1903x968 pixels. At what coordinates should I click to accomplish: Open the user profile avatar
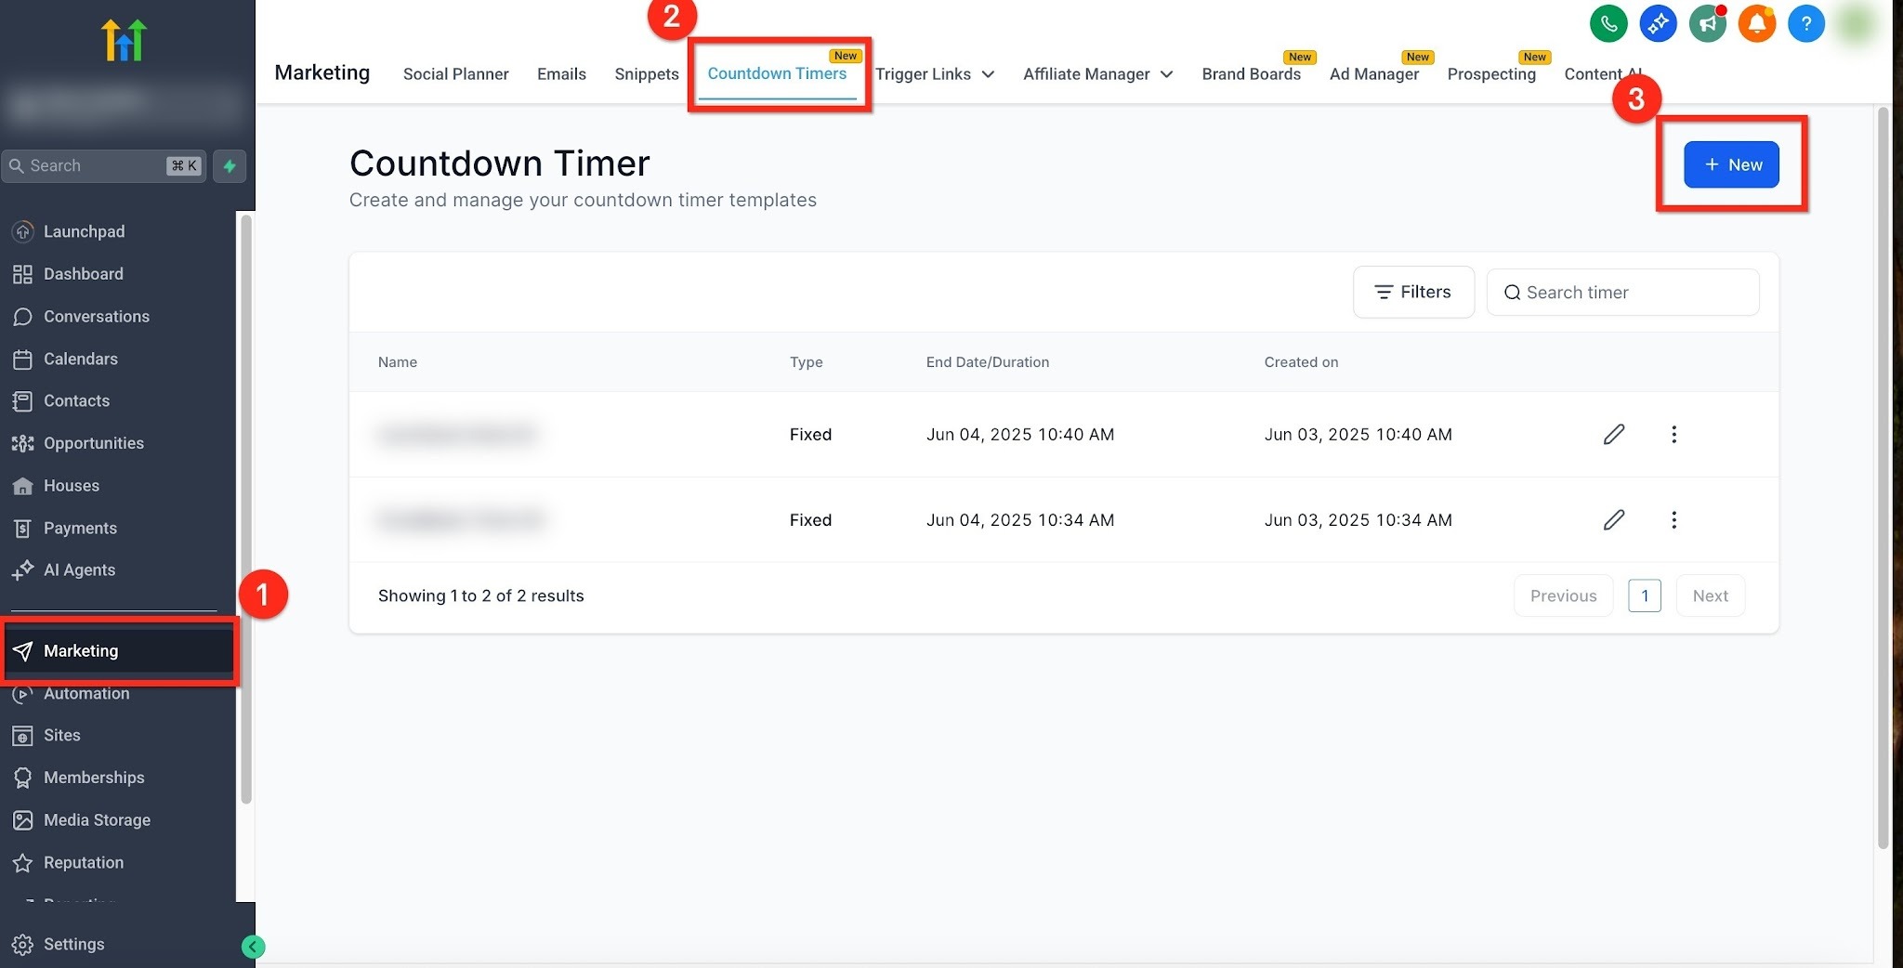pos(1856,24)
